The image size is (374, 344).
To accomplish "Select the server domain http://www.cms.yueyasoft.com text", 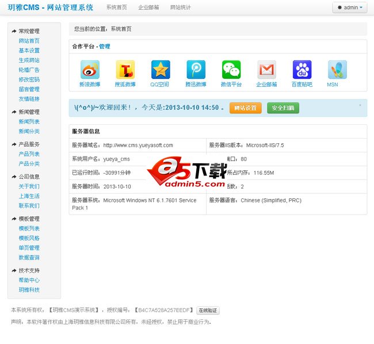I will 138,145.
